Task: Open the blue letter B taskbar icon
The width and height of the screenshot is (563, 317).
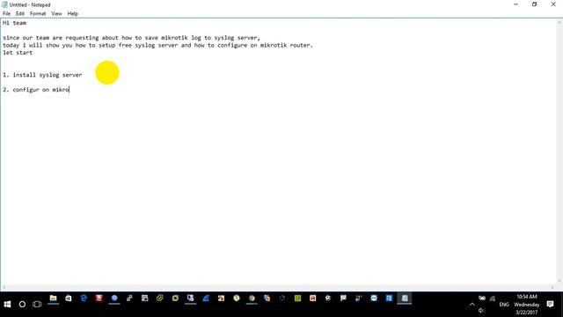Action: point(389,299)
